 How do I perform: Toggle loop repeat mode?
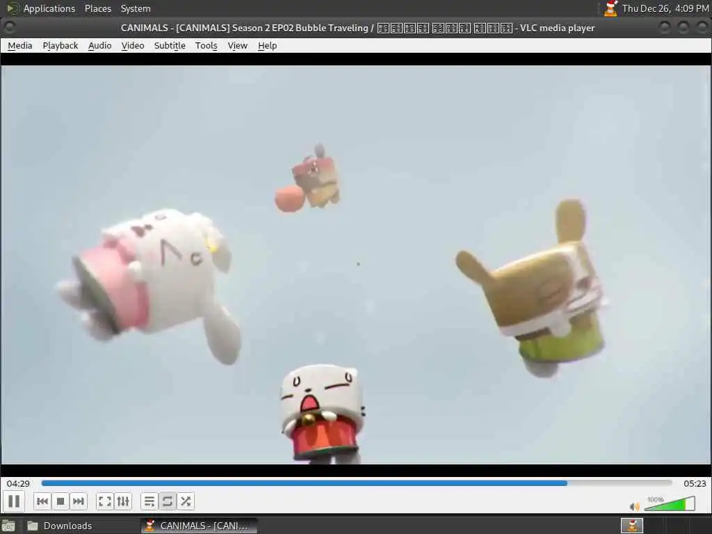tap(168, 501)
